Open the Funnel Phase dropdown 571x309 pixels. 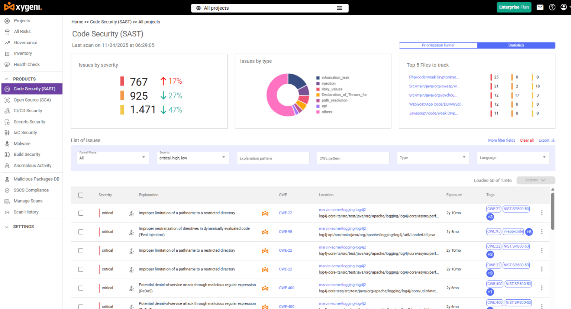click(112, 158)
